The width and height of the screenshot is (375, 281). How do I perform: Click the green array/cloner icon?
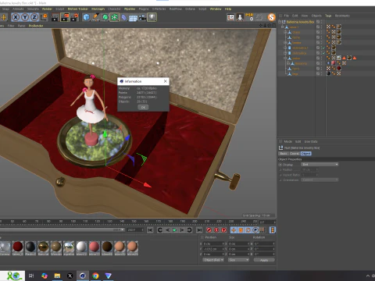[114, 17]
